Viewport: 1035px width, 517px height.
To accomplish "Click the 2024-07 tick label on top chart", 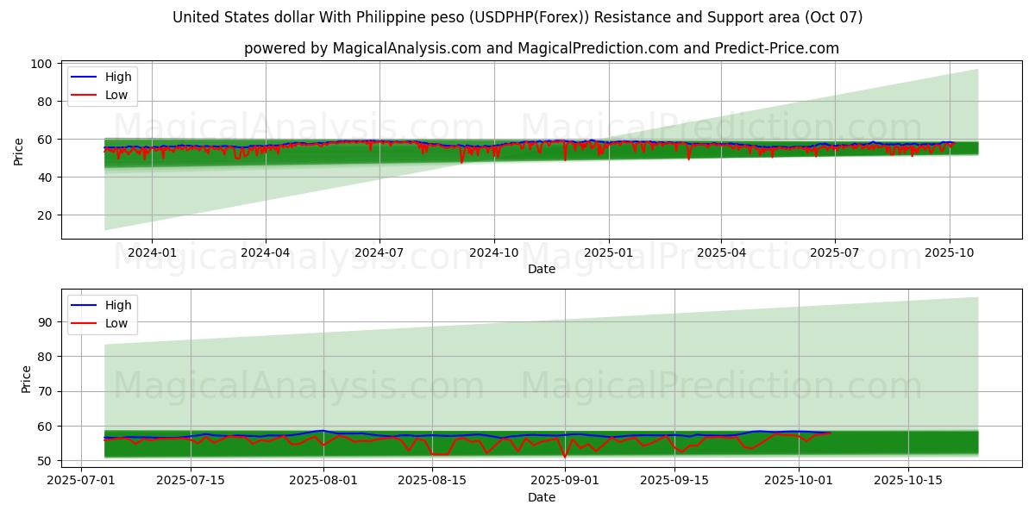I will tap(379, 252).
